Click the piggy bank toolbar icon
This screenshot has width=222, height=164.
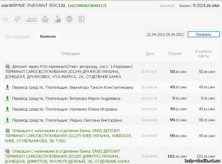[x=46, y=19]
